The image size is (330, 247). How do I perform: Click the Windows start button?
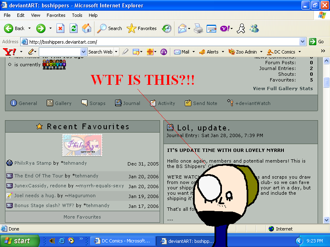(x=19, y=241)
